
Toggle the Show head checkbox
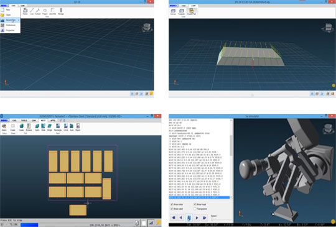(195, 205)
